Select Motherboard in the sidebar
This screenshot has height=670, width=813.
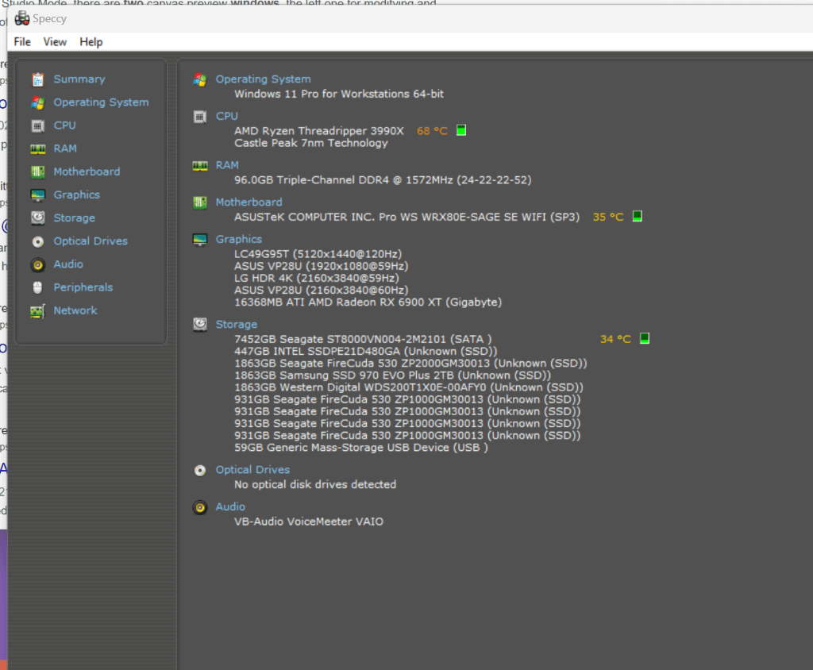click(x=87, y=171)
